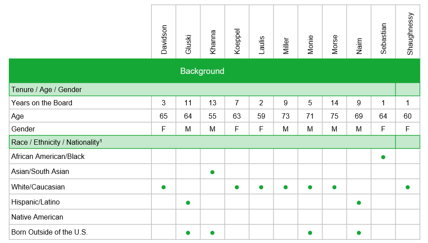This screenshot has height=243, width=428.
Task: Click the Tenure / Age / Gender section header
Action: click(46, 90)
